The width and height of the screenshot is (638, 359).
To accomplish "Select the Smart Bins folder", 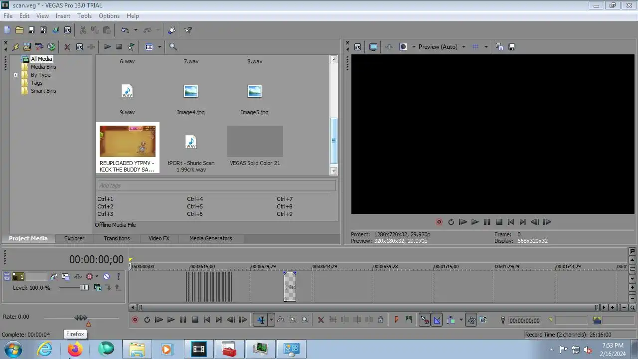I will click(43, 91).
